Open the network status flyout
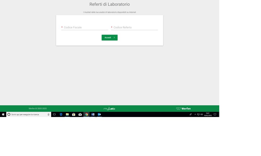Image resolution: width=261 pixels, height=156 pixels. click(x=198, y=114)
